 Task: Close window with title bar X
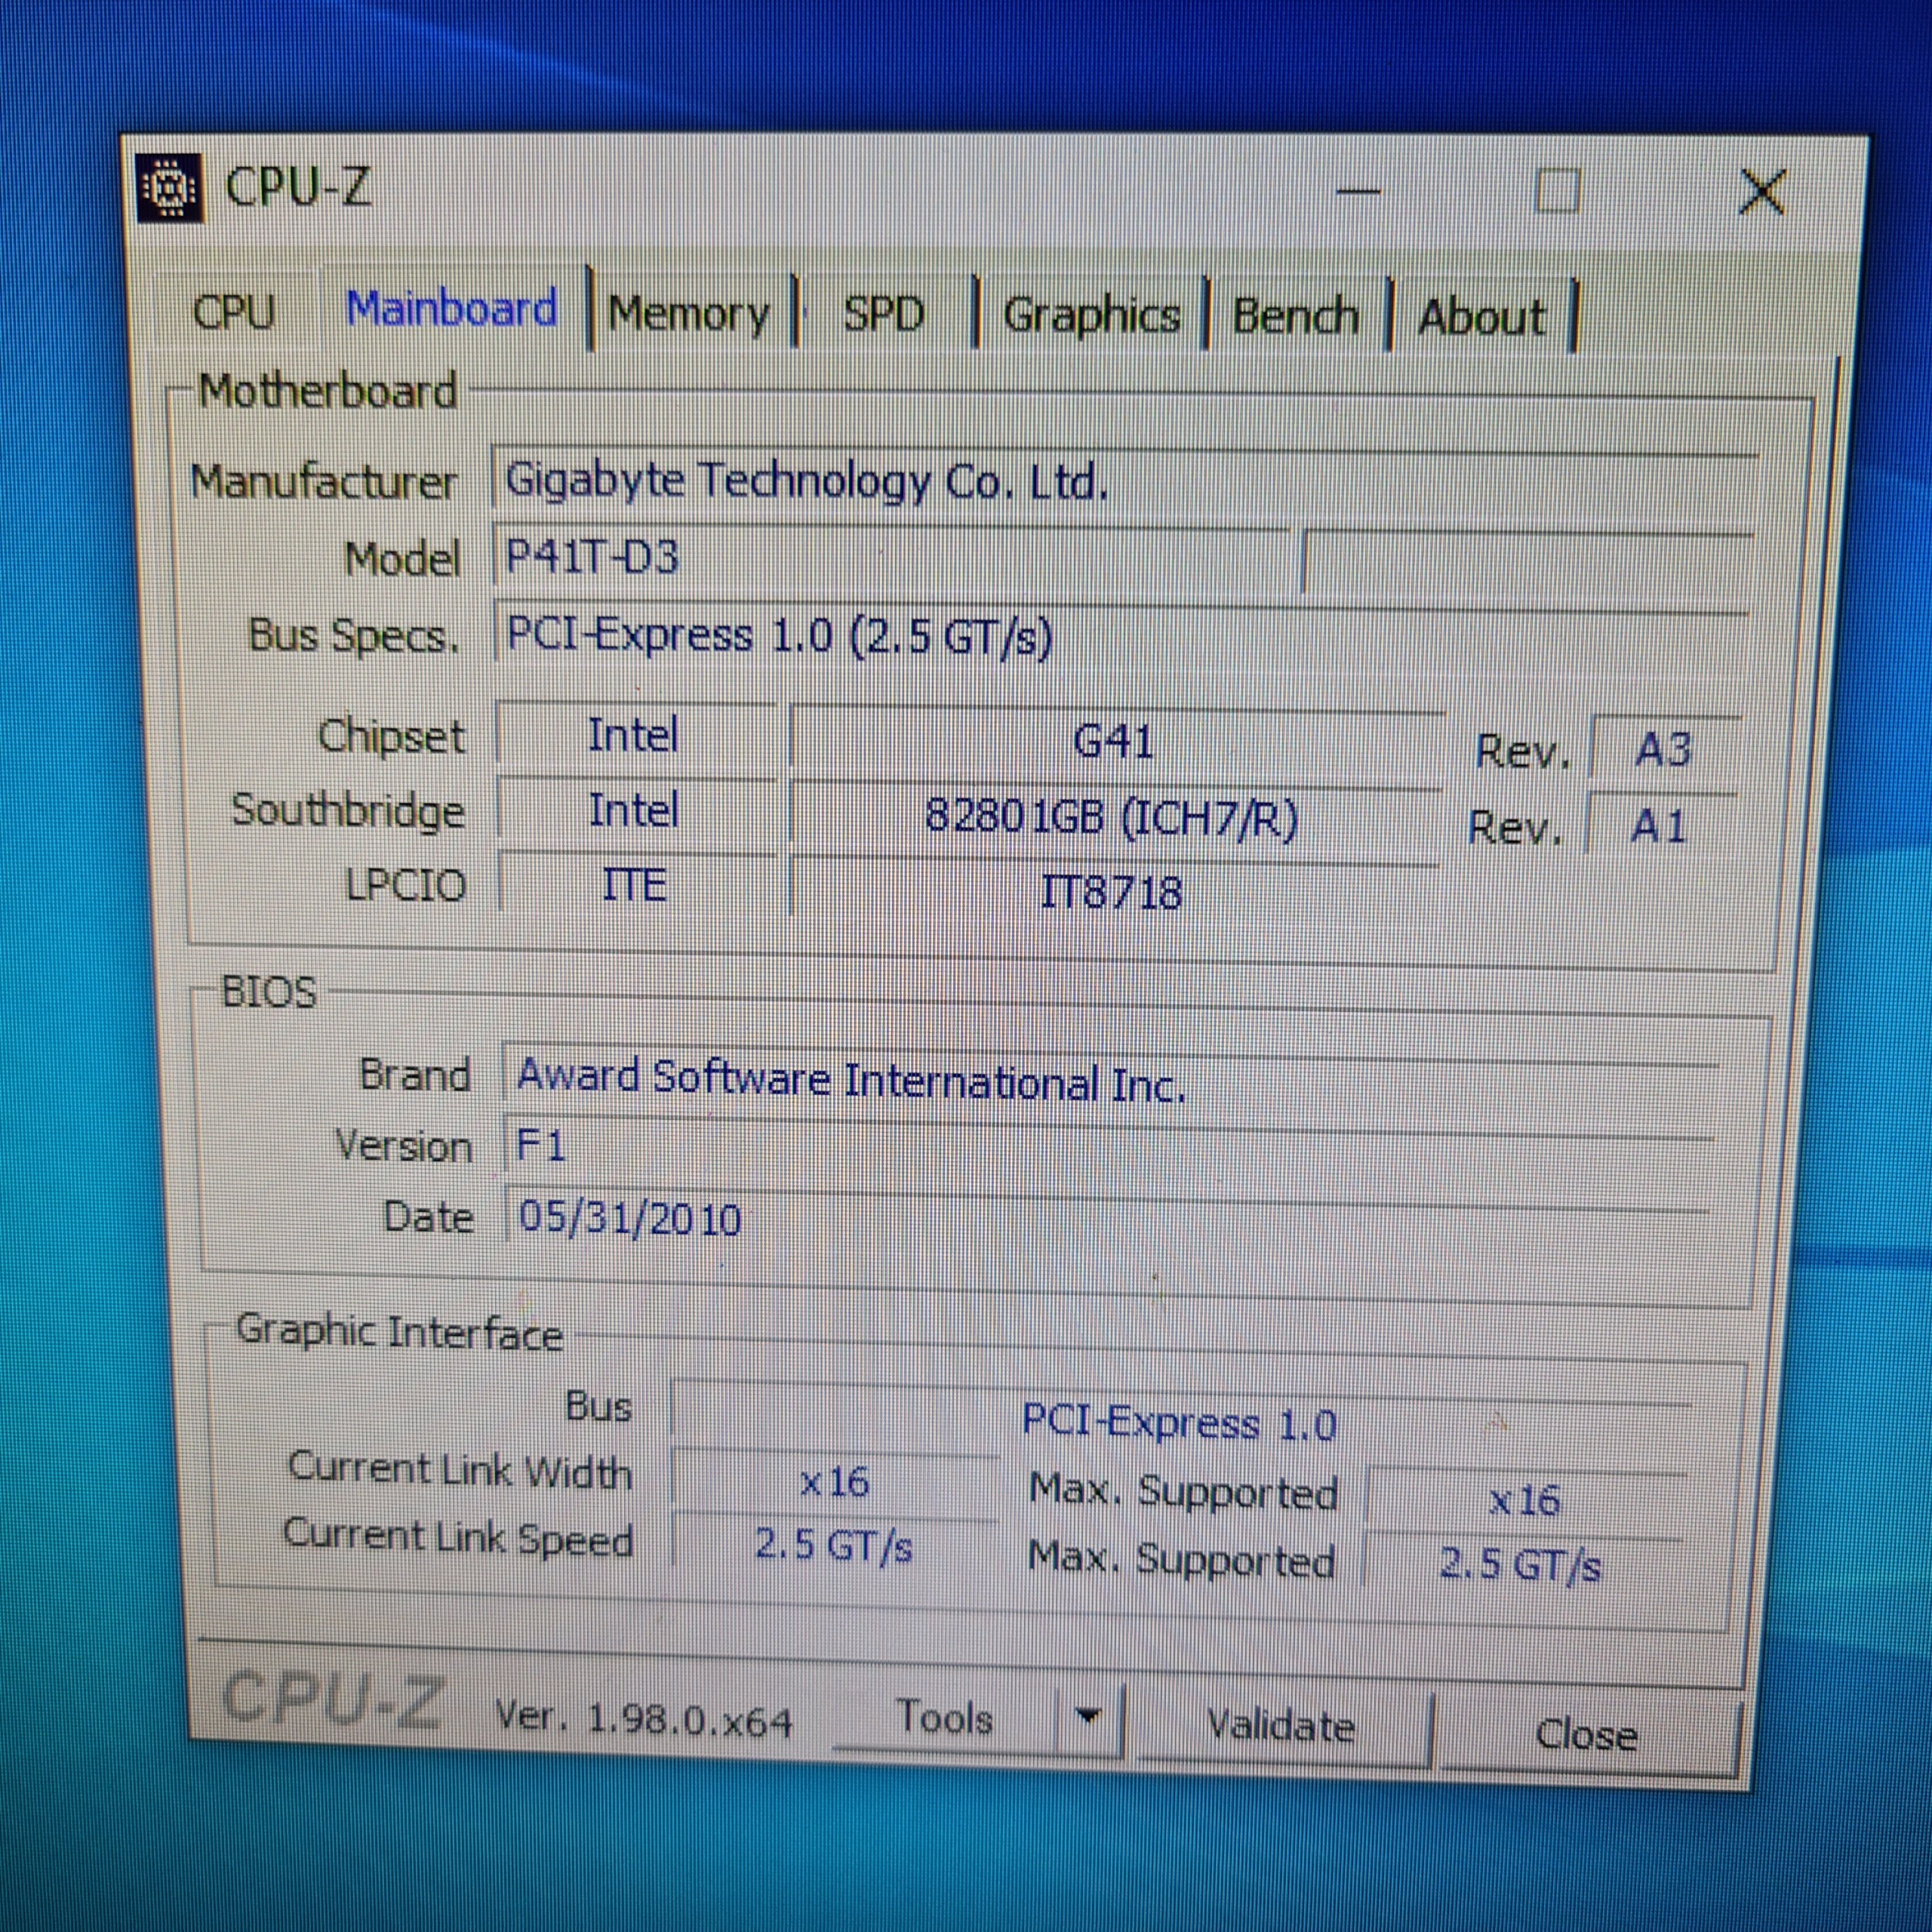click(1762, 191)
